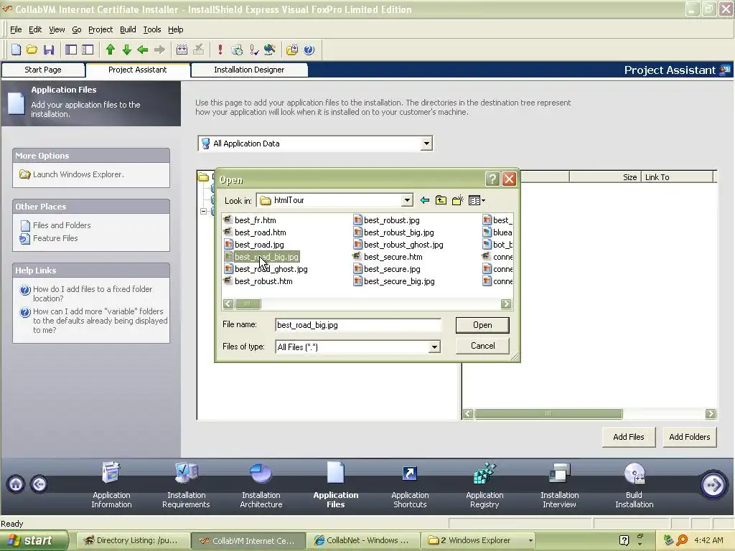Select best_fr.htm in file list
Image resolution: width=735 pixels, height=551 pixels.
coord(255,220)
